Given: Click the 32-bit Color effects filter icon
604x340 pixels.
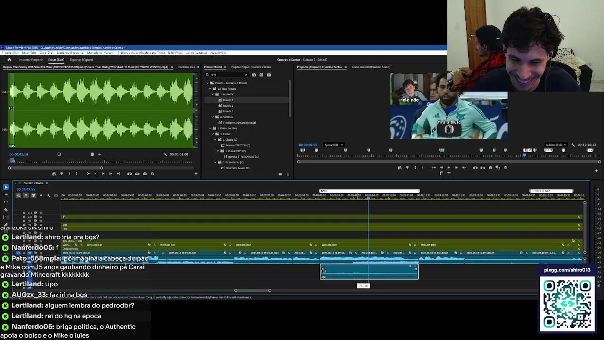Looking at the screenshot, I should 261,75.
